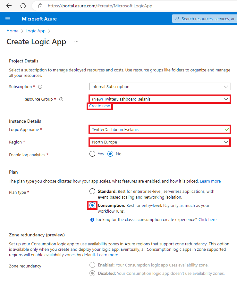Navigate to Home breadcrumb
Screen dimensions: 237x287
pos(13,31)
